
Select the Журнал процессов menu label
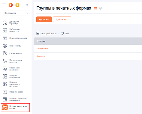point(18,38)
